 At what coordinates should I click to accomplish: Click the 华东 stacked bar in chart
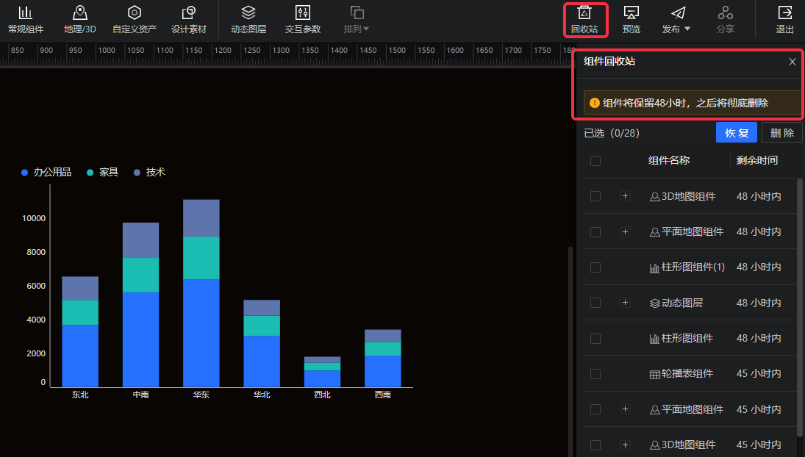201,294
